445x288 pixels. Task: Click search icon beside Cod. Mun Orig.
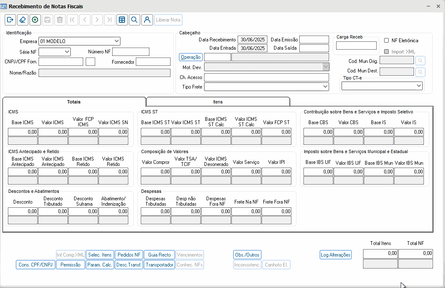[420, 61]
